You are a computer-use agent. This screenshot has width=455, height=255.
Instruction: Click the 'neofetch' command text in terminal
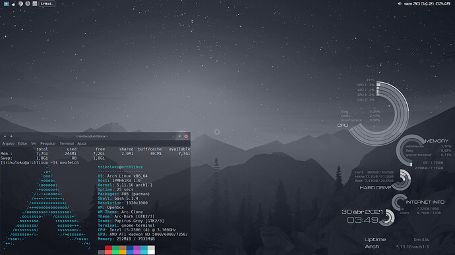(69, 163)
